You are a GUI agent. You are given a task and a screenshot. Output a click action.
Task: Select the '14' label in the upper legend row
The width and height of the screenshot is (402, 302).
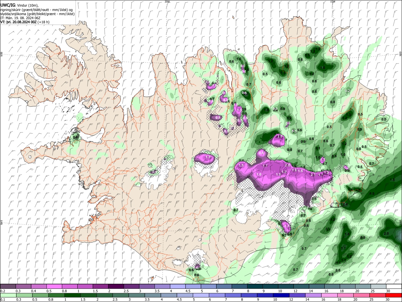[x=310, y=291]
